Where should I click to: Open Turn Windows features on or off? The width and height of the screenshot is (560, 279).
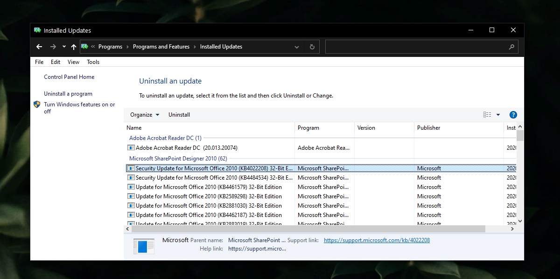coord(79,108)
